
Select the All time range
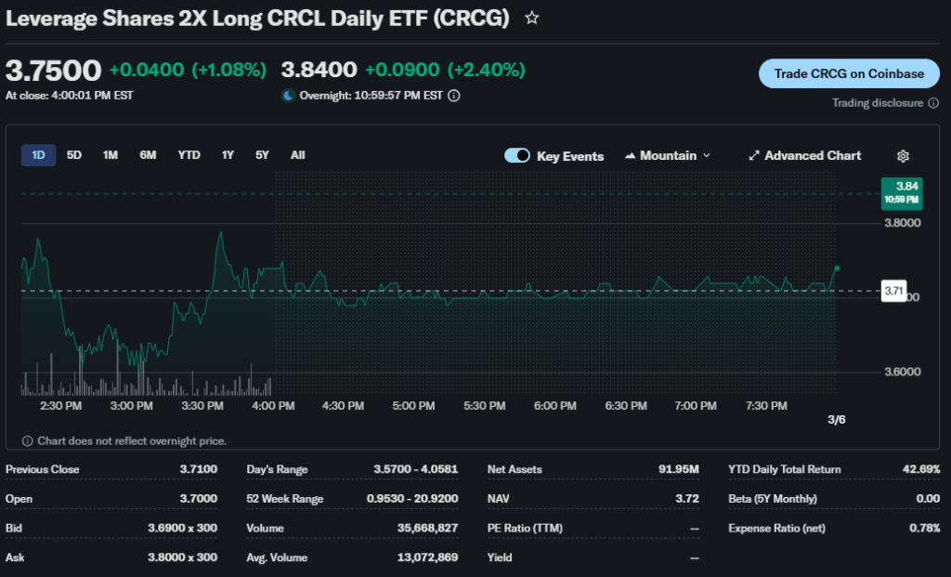click(x=297, y=155)
